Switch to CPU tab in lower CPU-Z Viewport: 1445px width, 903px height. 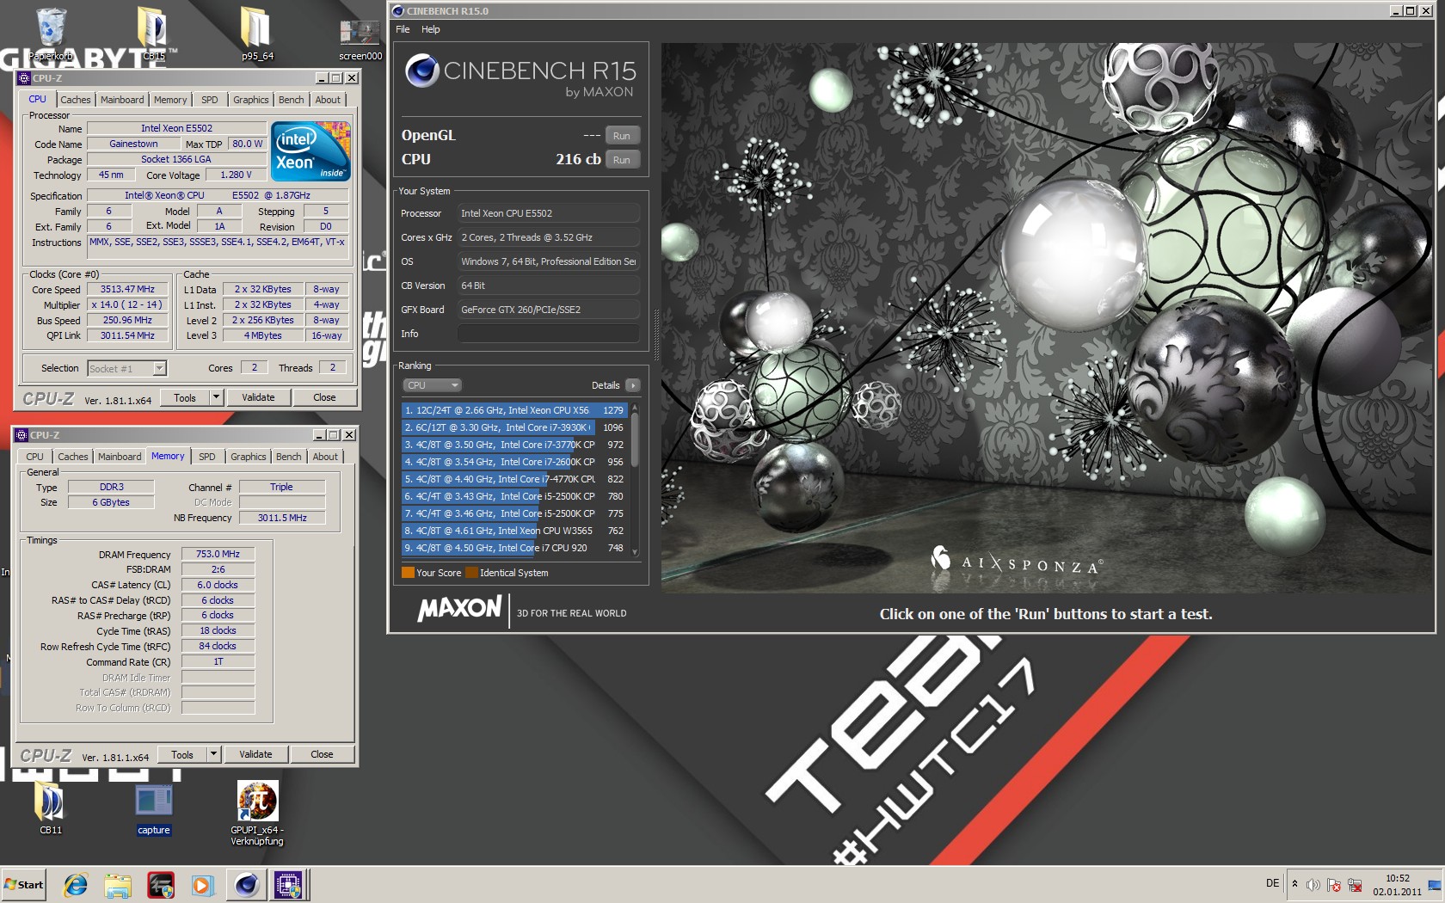click(34, 457)
